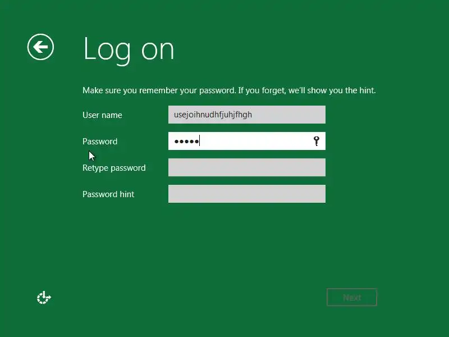Go back using the circled arrow icon
This screenshot has width=449, height=337.
click(x=40, y=47)
